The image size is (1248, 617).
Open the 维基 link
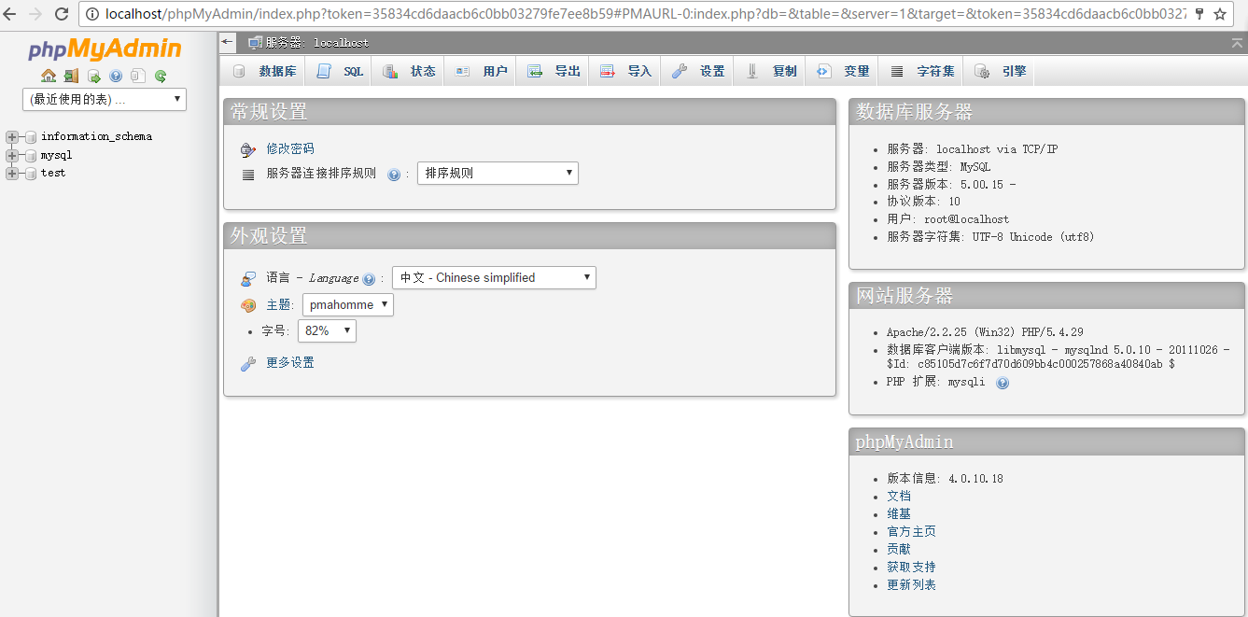click(899, 513)
